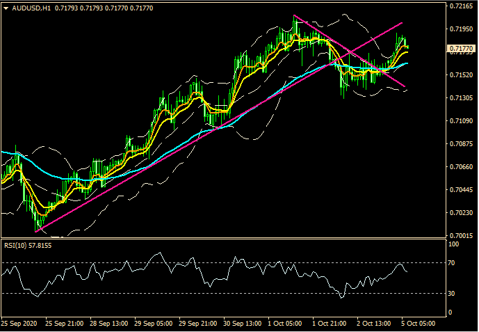Select the 29 Sep 21:00 time label
The height and width of the screenshot is (332, 479).
pos(200,324)
